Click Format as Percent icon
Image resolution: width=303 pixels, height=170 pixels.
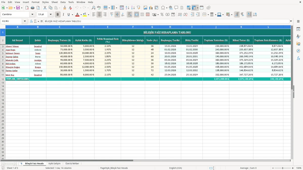pos(162,15)
